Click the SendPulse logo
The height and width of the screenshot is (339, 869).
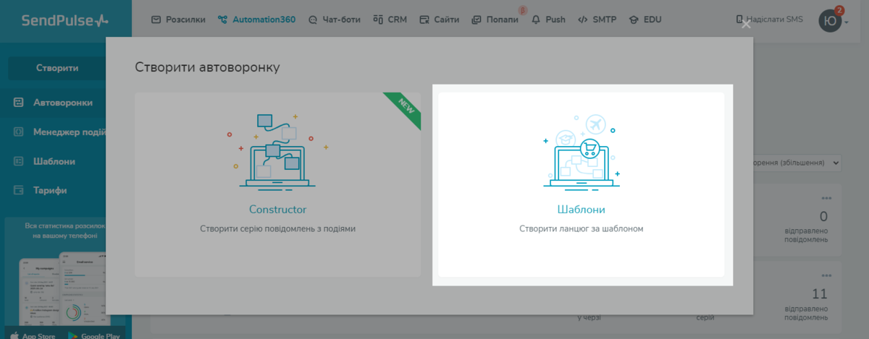click(64, 20)
